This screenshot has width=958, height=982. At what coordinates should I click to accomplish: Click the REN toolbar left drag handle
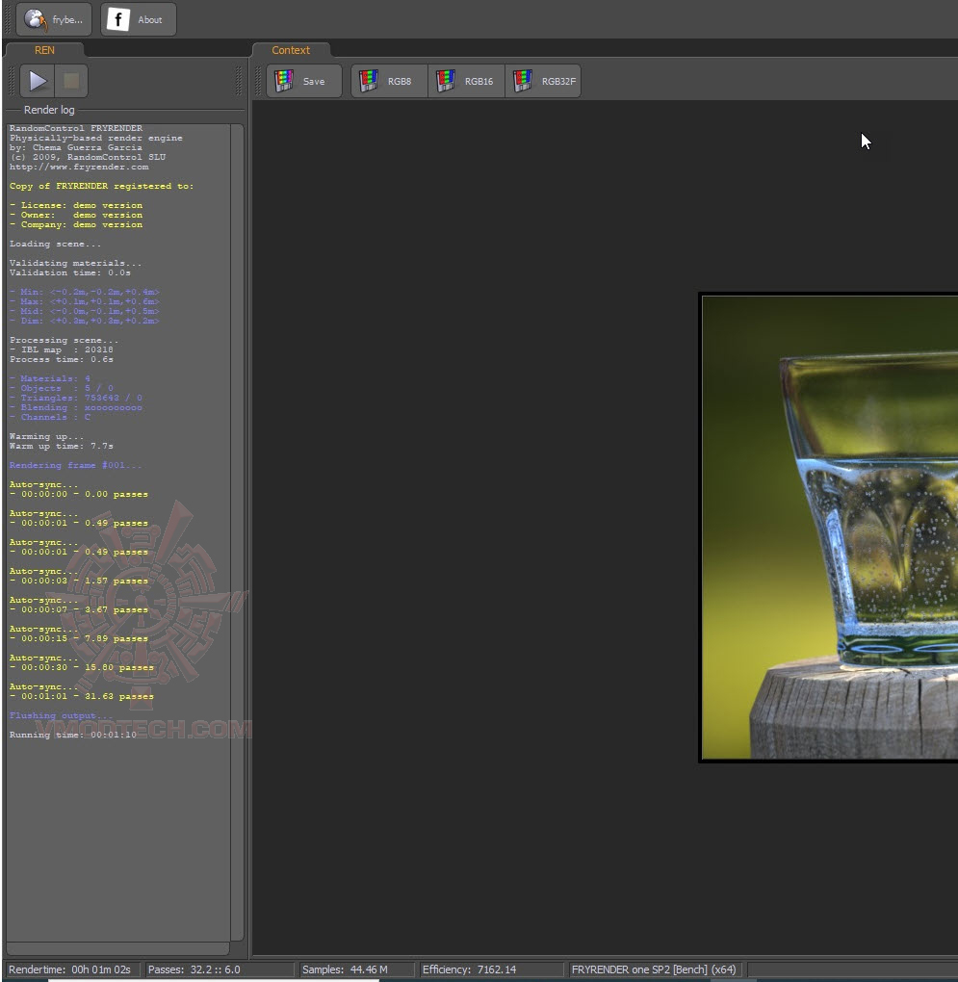(x=11, y=81)
